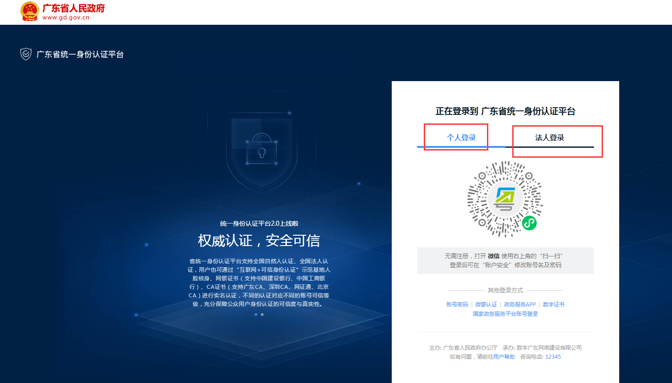
Task: Click the 权威认证，安全可信 banner heading
Action: point(259,241)
